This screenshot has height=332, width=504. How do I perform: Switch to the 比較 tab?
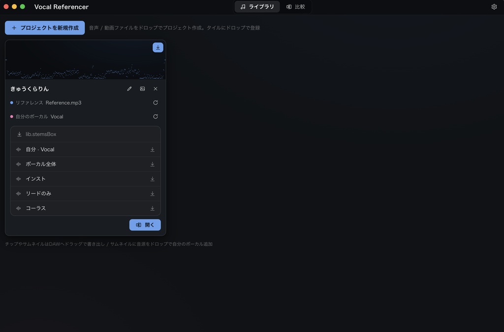tap(296, 7)
